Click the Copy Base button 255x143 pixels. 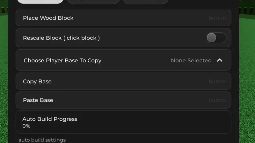tap(123, 81)
